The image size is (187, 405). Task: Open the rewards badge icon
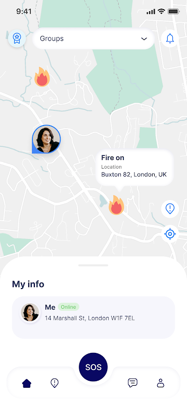pos(17,39)
